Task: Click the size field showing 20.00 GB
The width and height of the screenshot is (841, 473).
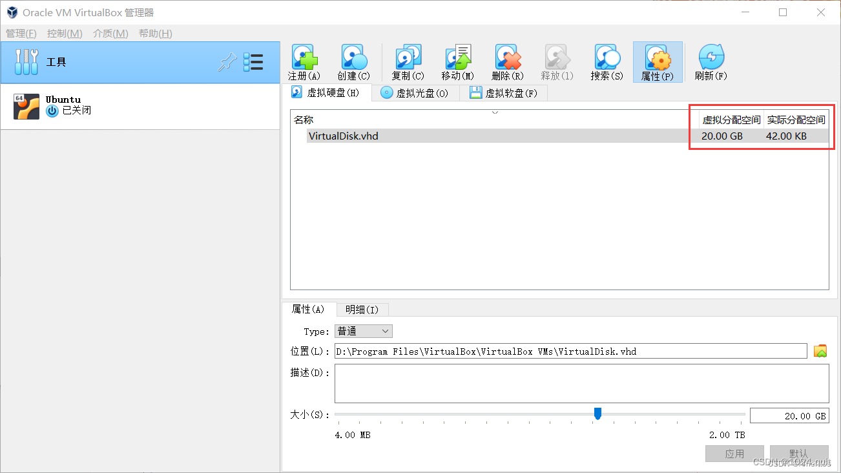Action: click(x=789, y=416)
